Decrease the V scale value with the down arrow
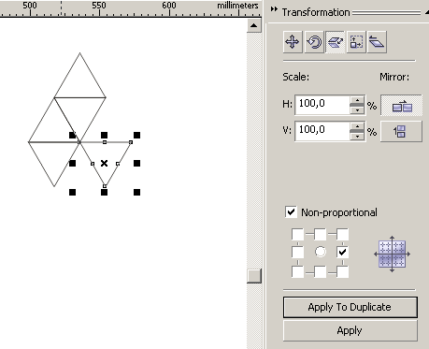 click(357, 137)
